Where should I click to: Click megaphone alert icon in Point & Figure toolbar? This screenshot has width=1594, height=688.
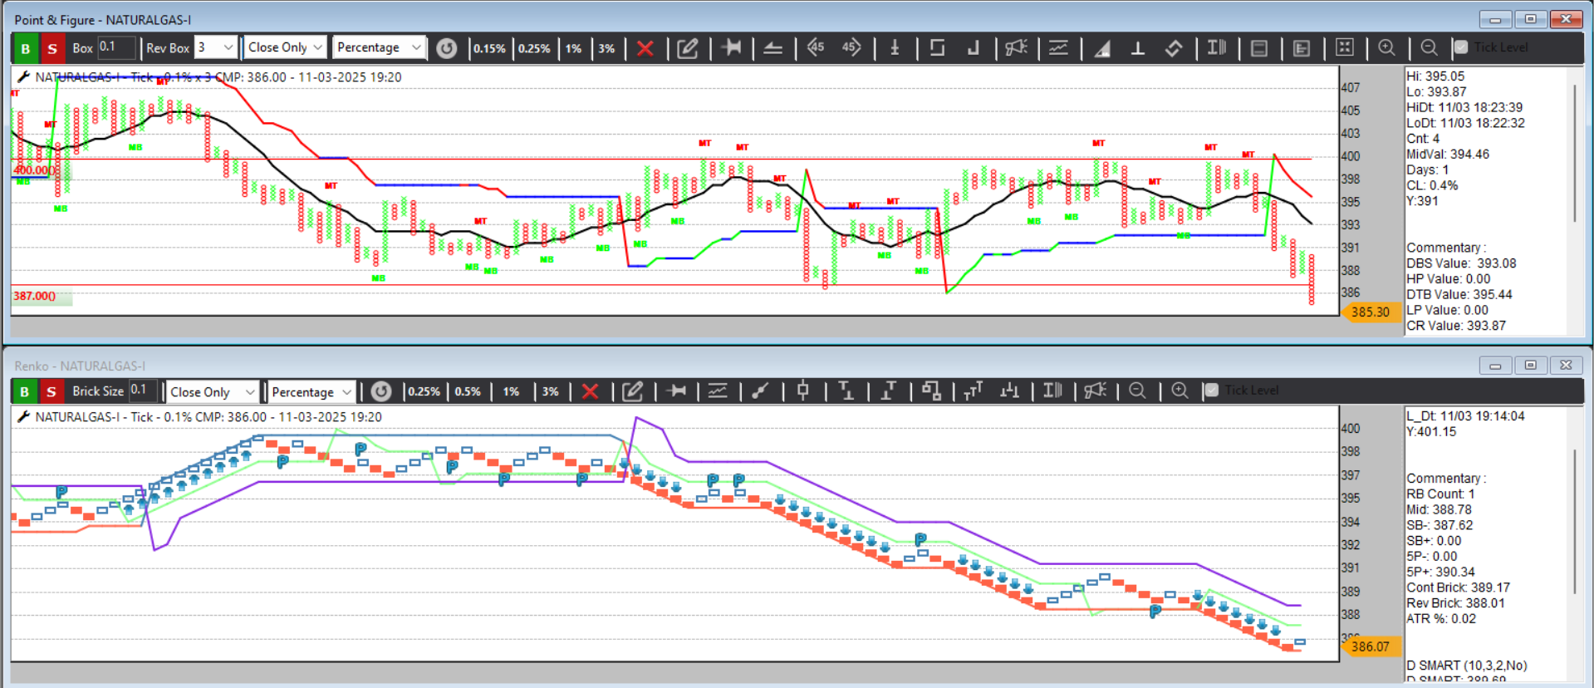[x=1017, y=47]
